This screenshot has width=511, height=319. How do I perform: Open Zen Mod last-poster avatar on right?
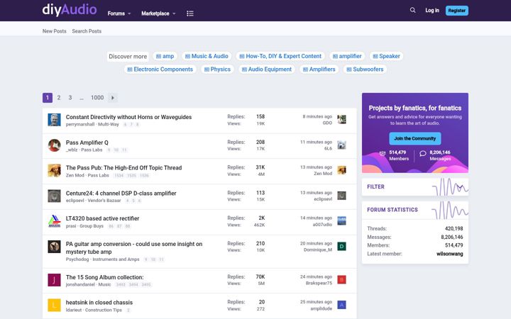point(341,170)
